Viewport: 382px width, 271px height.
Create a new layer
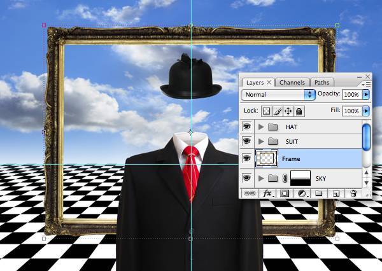pos(336,193)
